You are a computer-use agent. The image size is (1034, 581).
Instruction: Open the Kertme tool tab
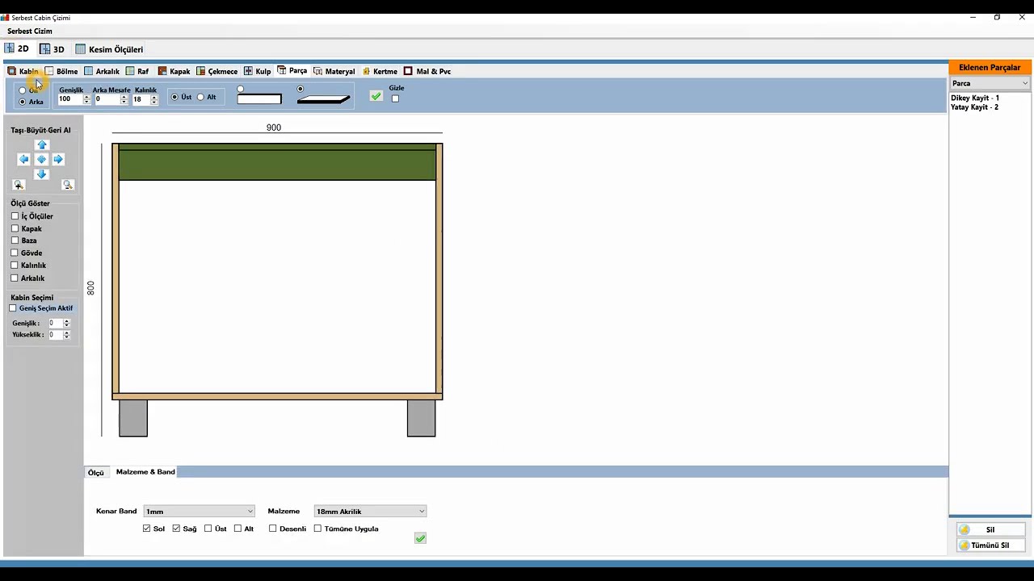pyautogui.click(x=380, y=72)
